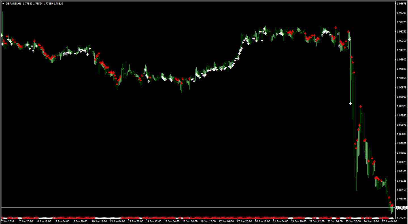
Task: Click the 8 Jun 12:00 time label
Action: pos(44,222)
